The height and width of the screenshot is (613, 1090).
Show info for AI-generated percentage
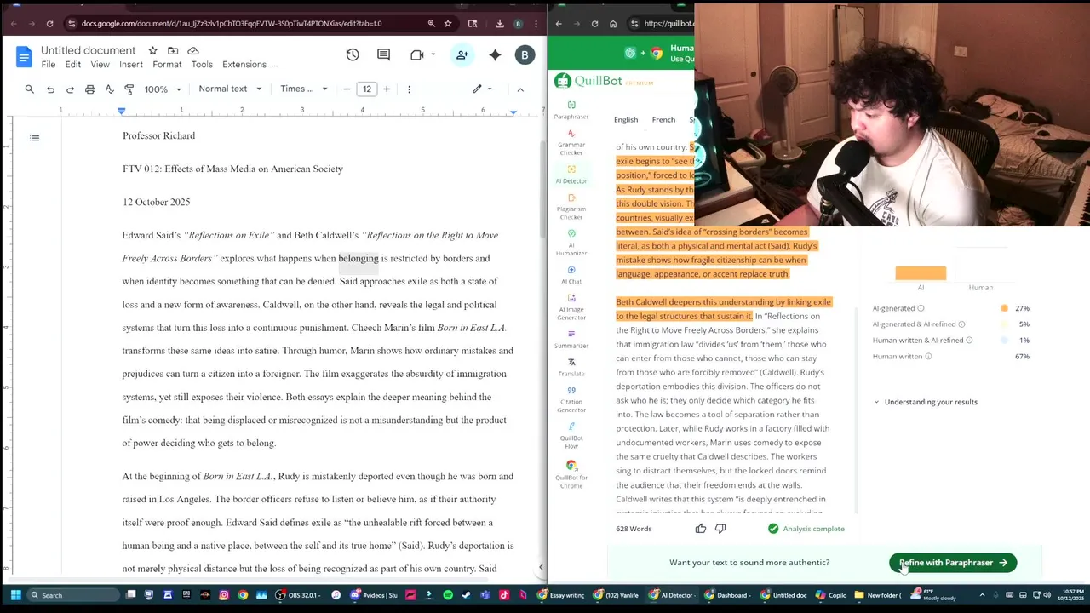point(920,308)
